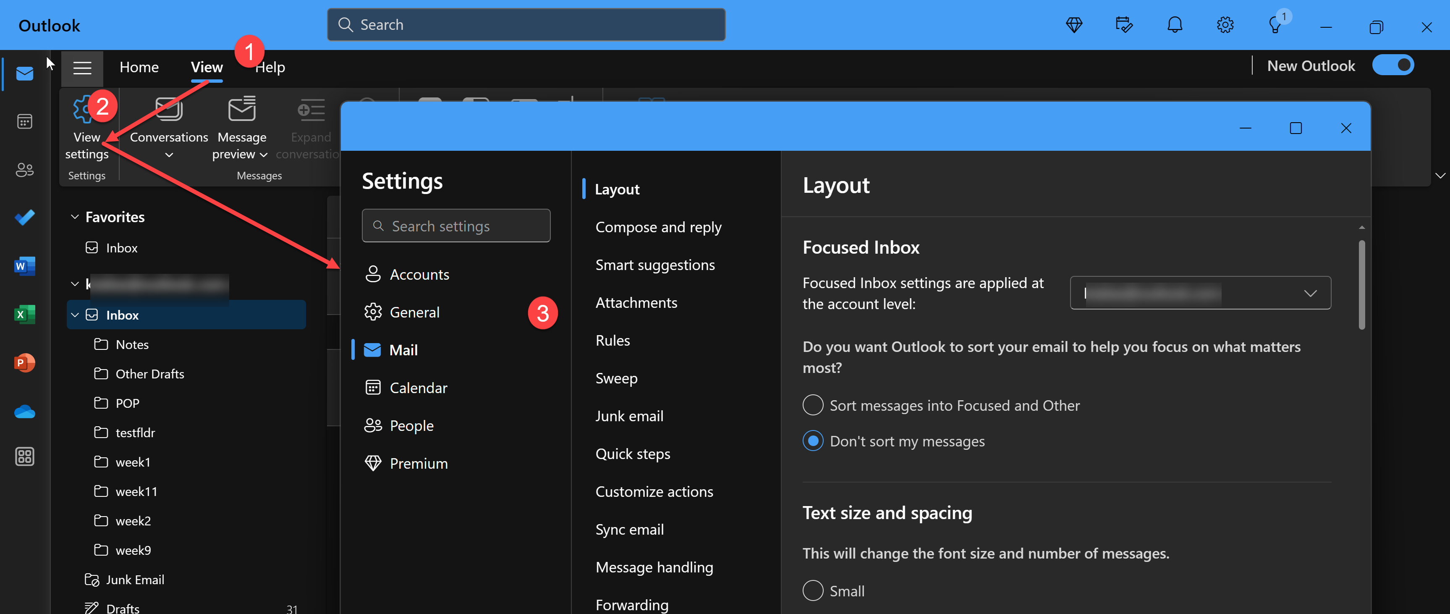Open the Calendar icon in left sidebar

(x=24, y=121)
